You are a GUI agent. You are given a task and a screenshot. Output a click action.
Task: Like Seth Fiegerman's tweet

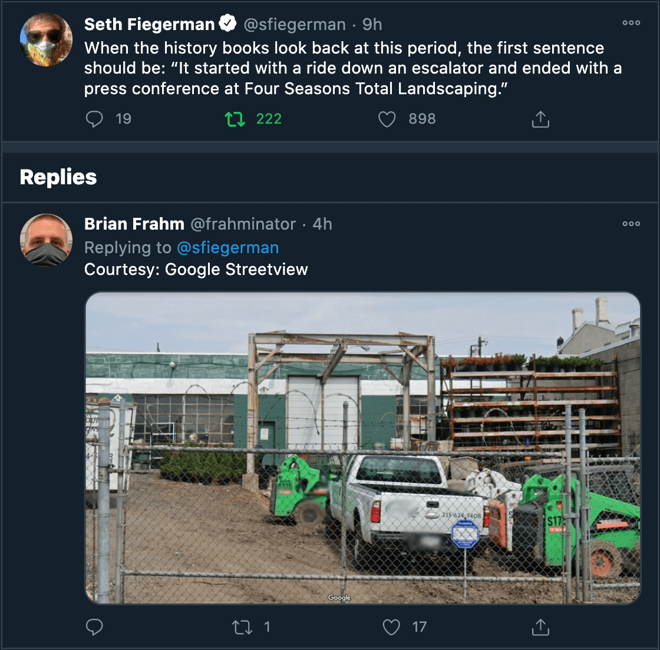coord(387,120)
